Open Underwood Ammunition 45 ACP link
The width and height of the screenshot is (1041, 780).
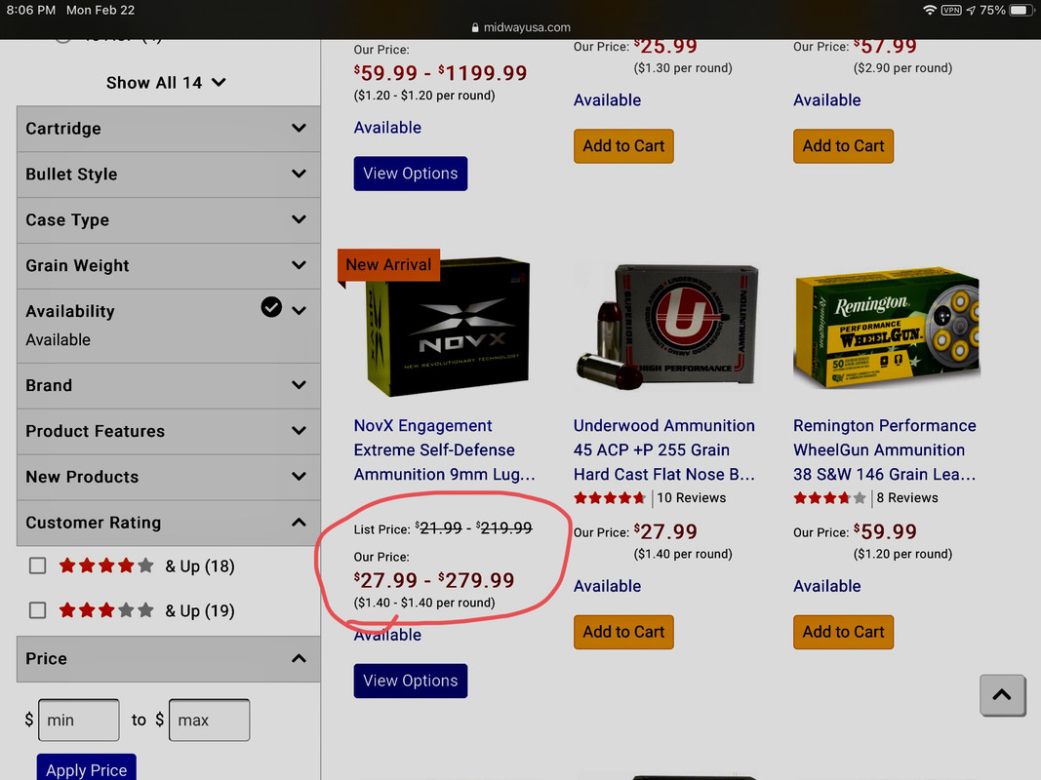point(663,449)
